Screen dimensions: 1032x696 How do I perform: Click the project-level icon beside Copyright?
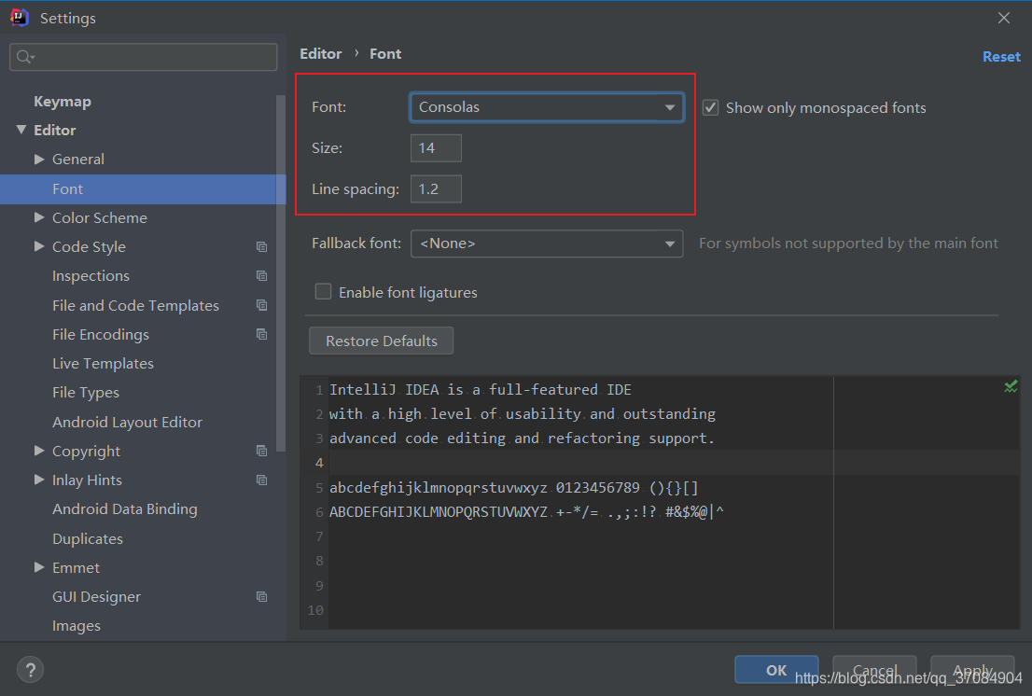[261, 452]
